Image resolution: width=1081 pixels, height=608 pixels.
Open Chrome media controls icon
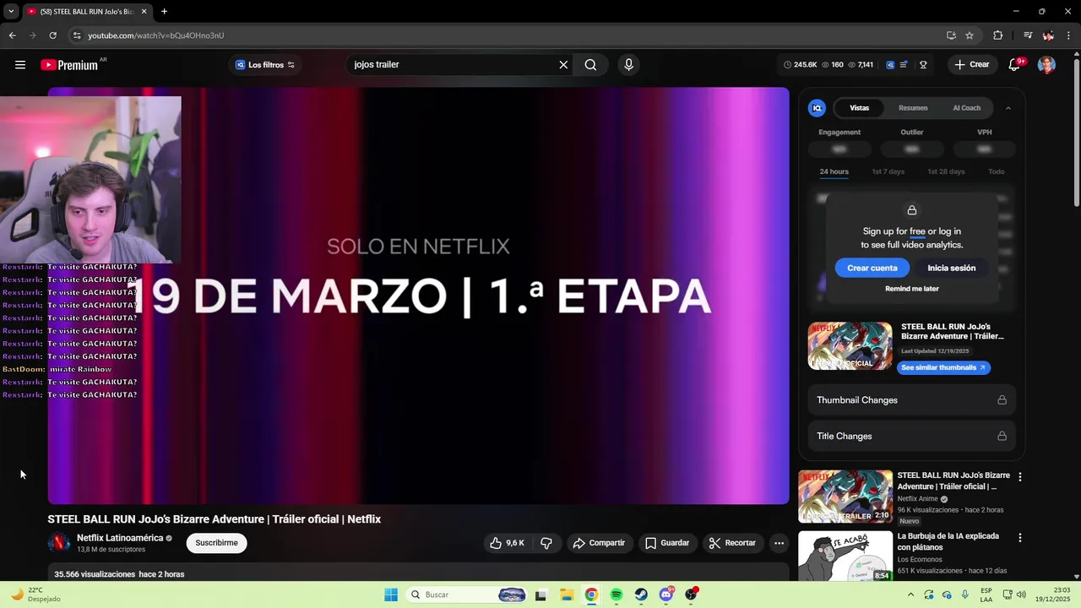pyautogui.click(x=1028, y=35)
